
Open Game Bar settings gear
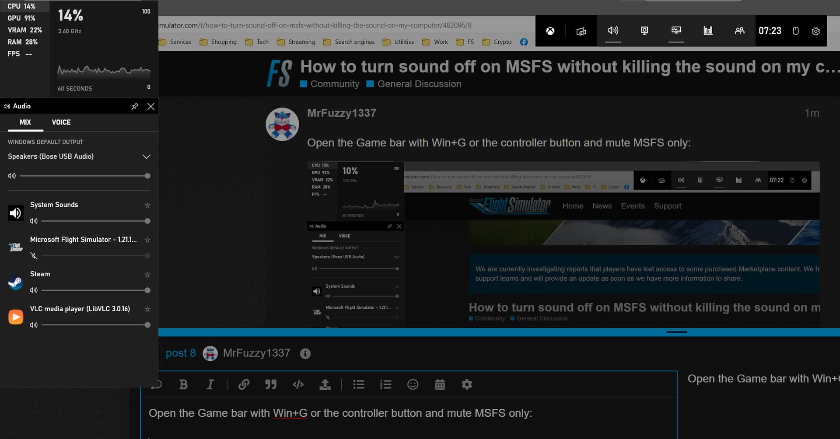(x=815, y=31)
